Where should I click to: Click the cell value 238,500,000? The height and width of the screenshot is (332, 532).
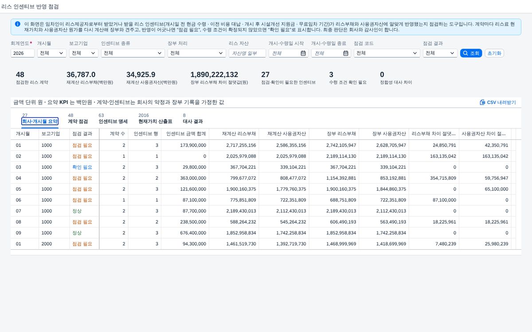click(x=193, y=222)
